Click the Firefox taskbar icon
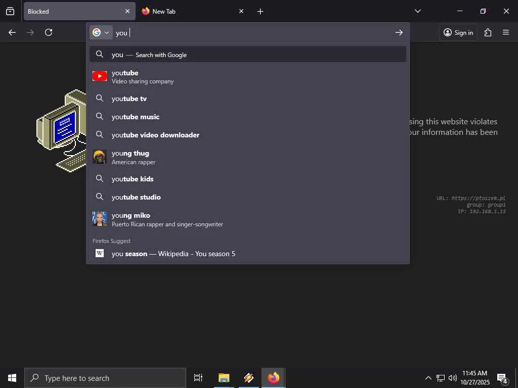The image size is (518, 388). [274, 378]
